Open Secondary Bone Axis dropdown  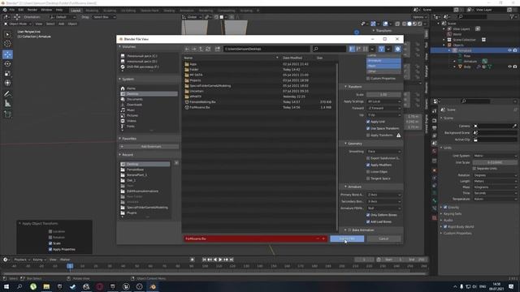tap(383, 201)
